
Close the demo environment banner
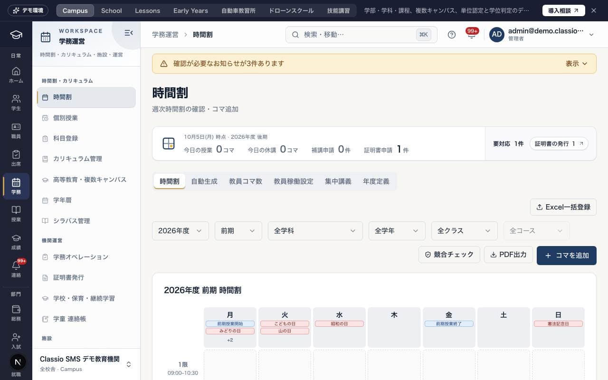point(593,10)
